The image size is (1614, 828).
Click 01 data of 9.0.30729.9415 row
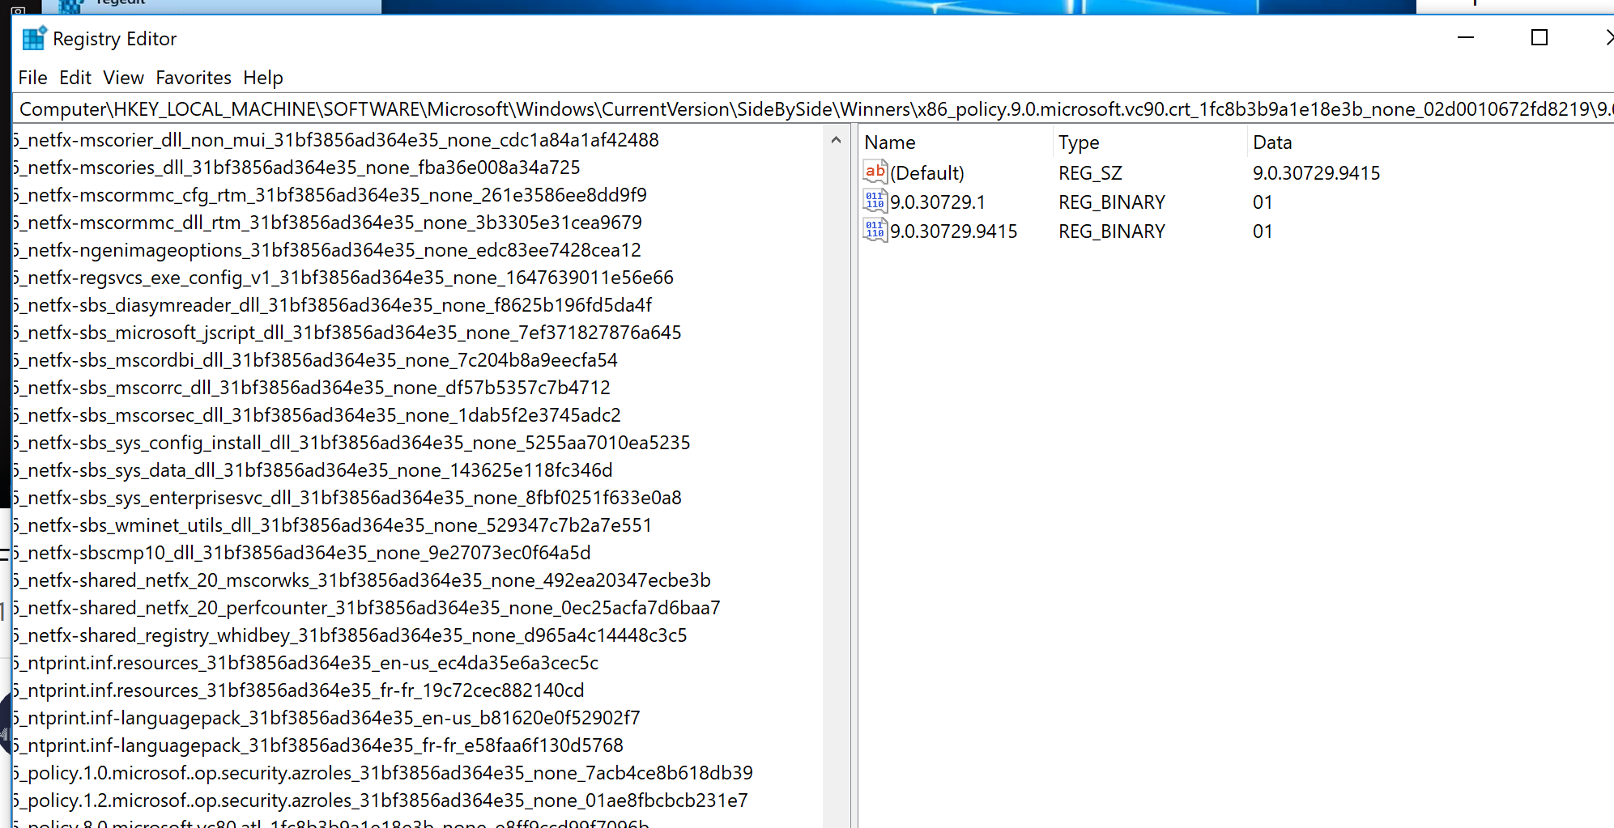click(x=1263, y=231)
